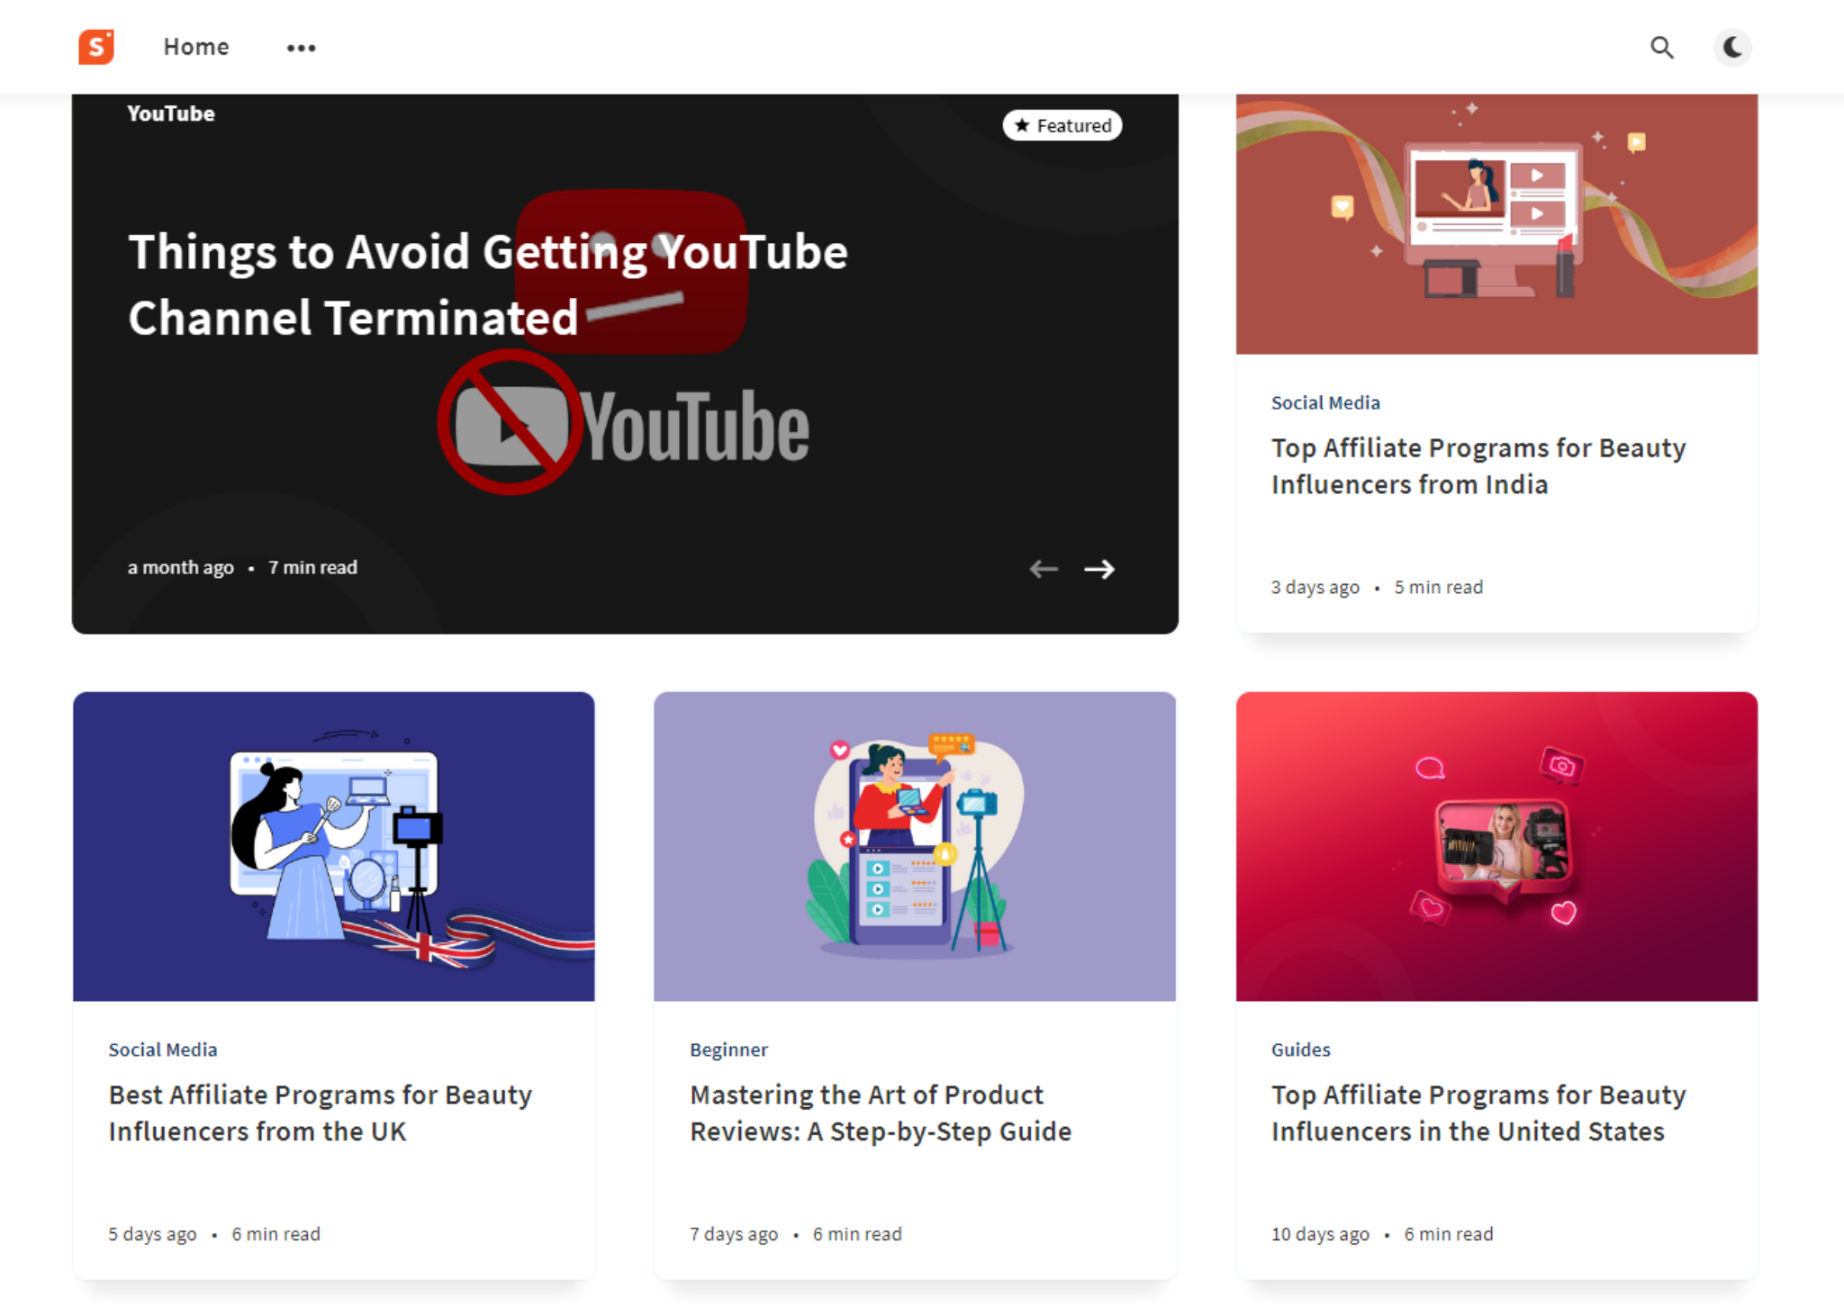Viewport: 1844px width, 1315px height.
Task: Click the Featured star badge
Action: coord(1062,125)
